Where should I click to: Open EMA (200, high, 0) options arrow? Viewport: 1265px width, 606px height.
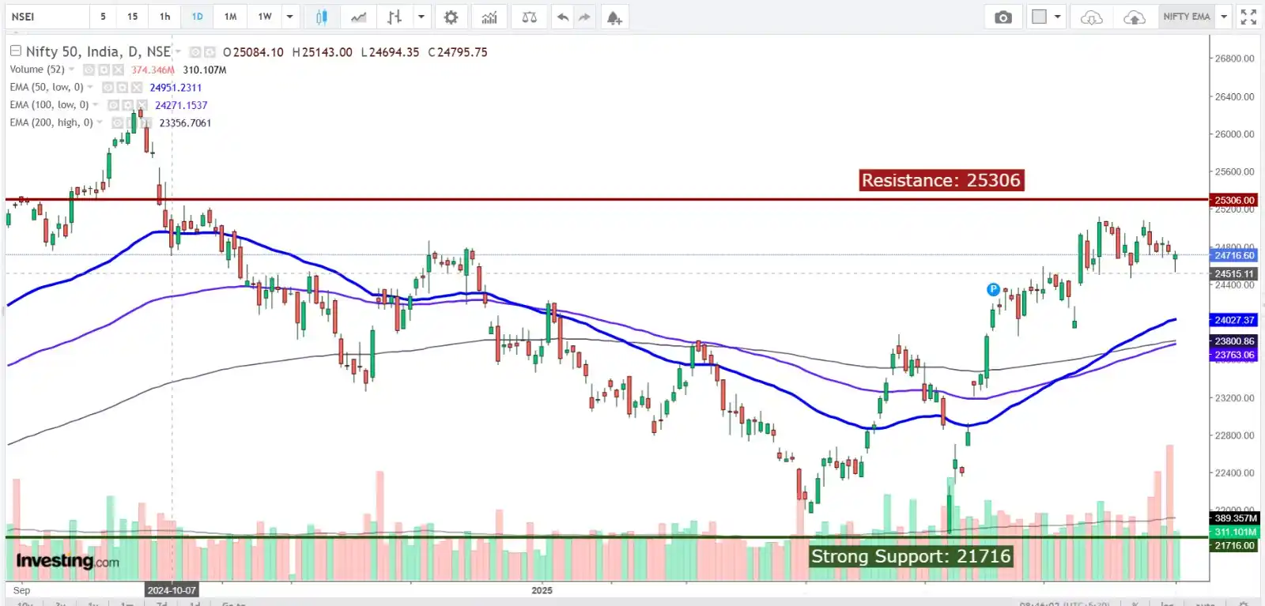(x=100, y=122)
